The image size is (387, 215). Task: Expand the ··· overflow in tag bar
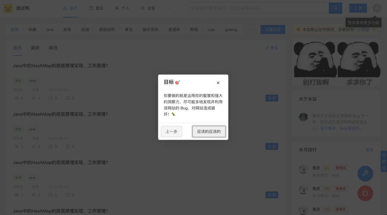tap(251, 29)
